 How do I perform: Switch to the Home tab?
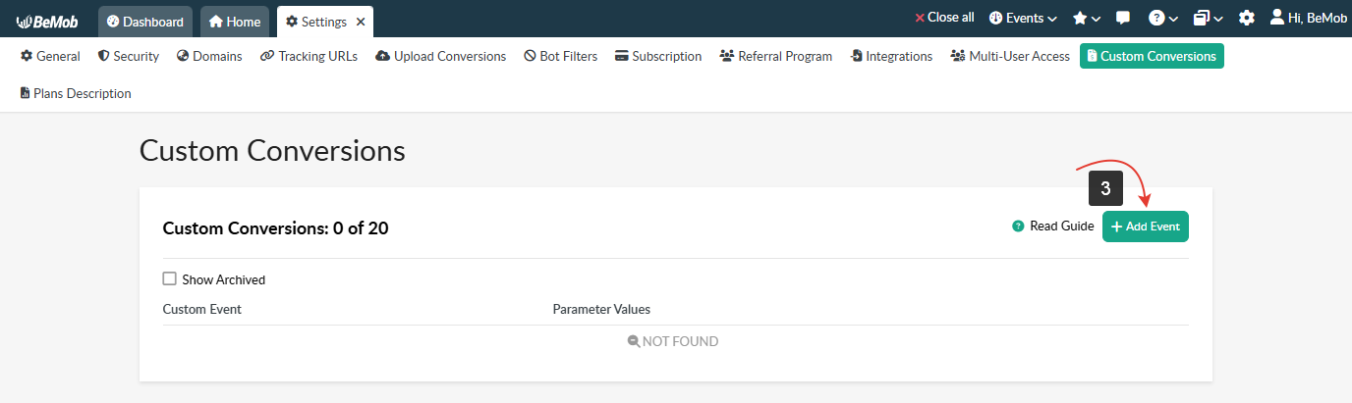(x=235, y=22)
